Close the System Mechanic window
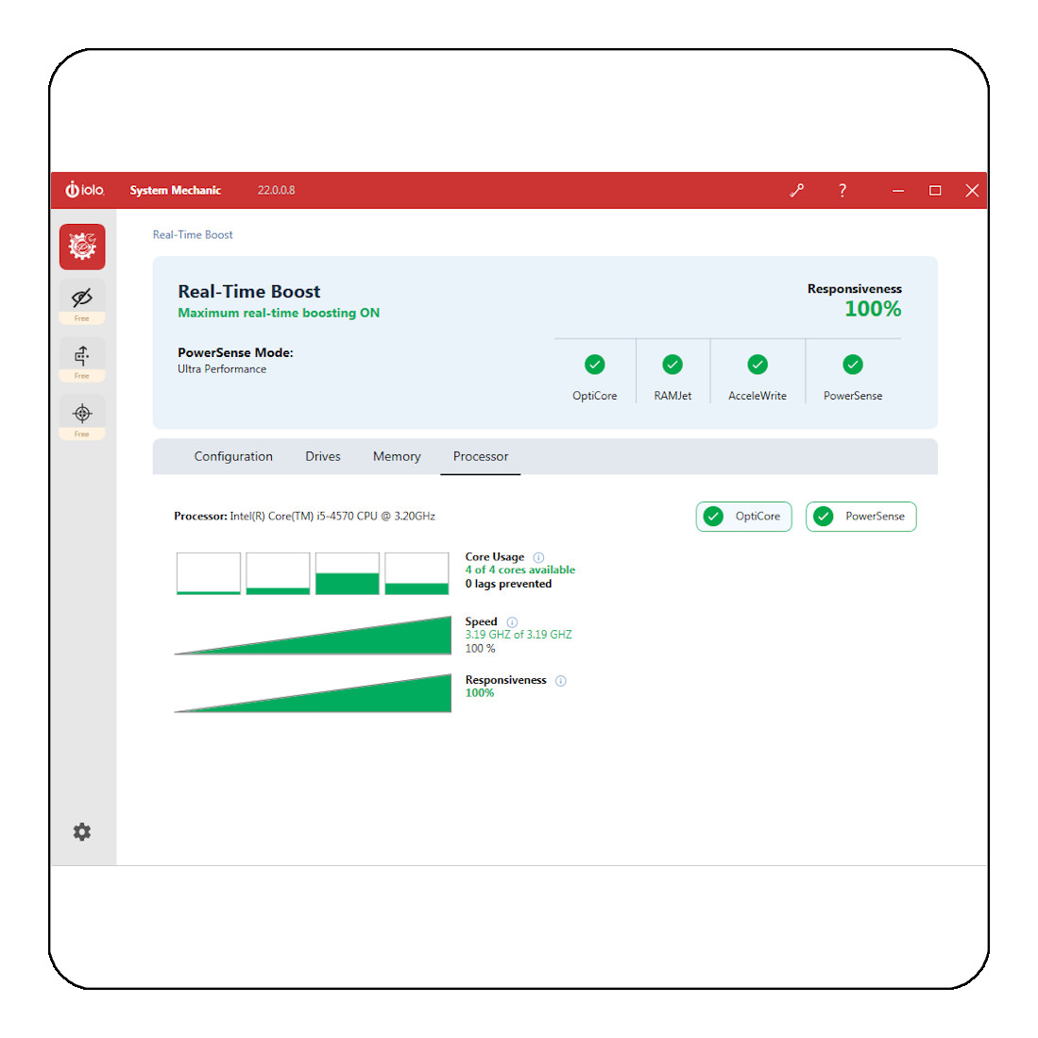Viewport: 1038px width, 1038px height. [x=972, y=191]
